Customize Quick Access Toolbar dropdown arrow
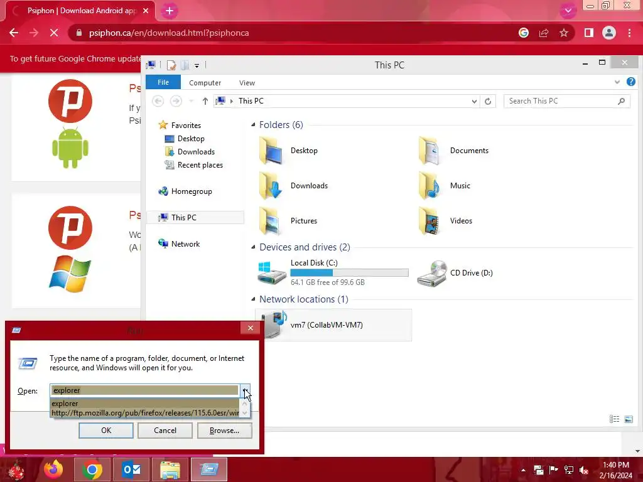Image resolution: width=643 pixels, height=482 pixels. (197, 65)
